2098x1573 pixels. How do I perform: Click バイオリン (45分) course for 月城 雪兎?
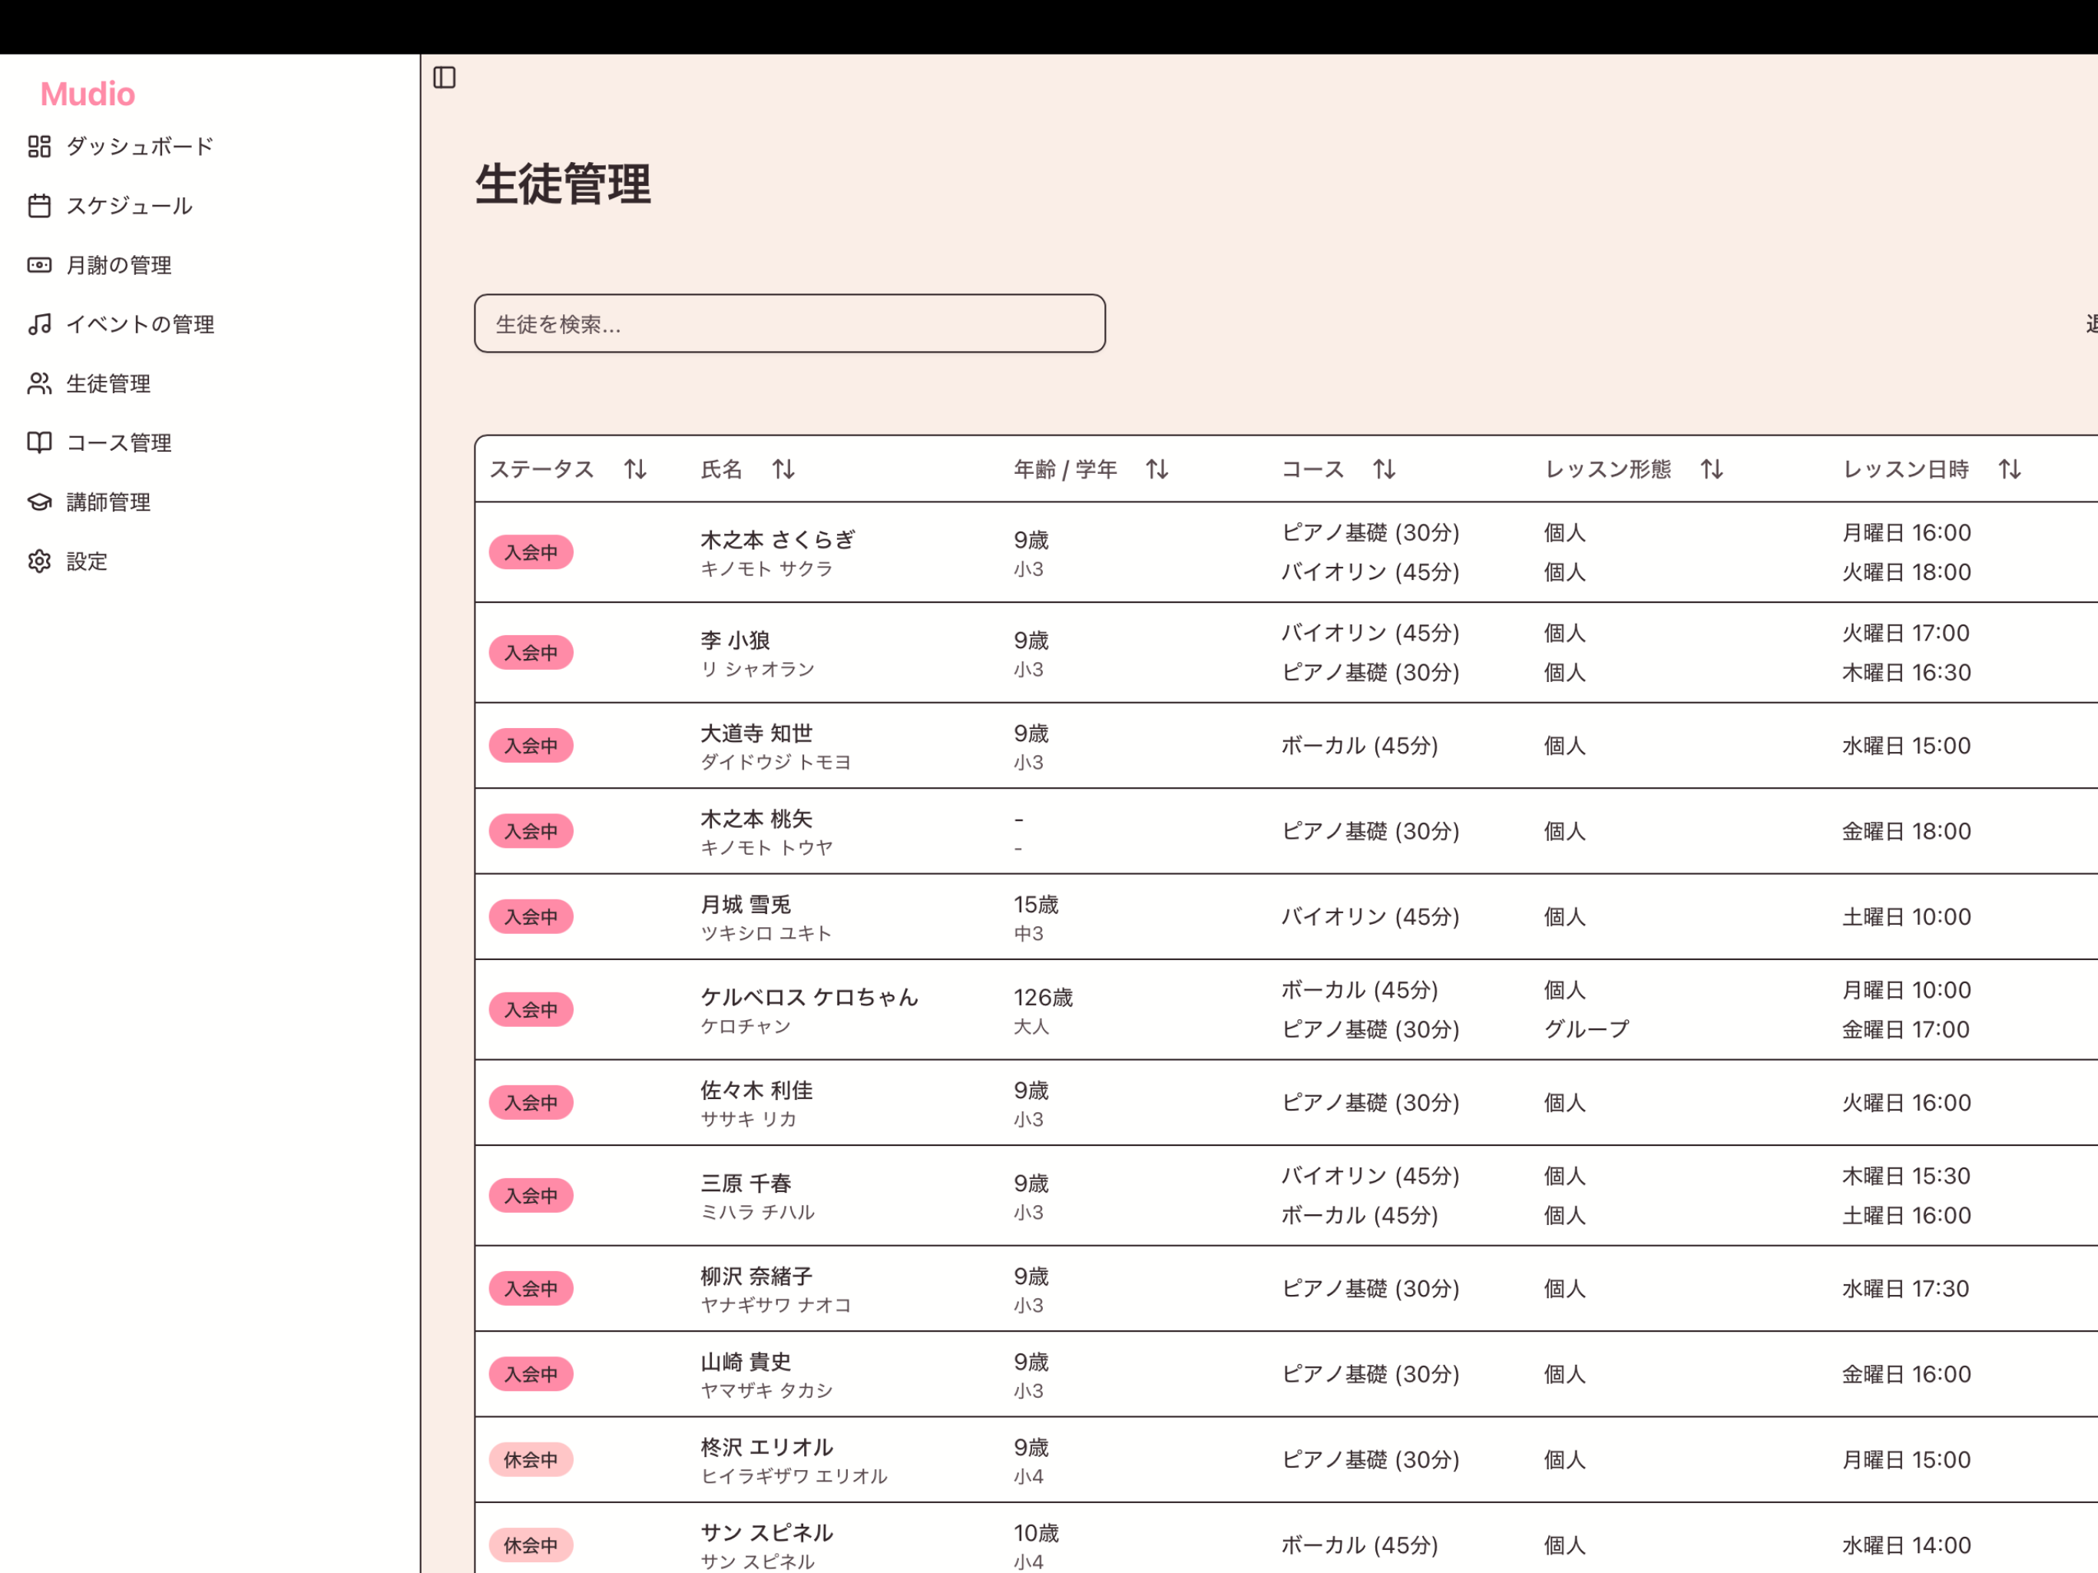[x=1371, y=916]
